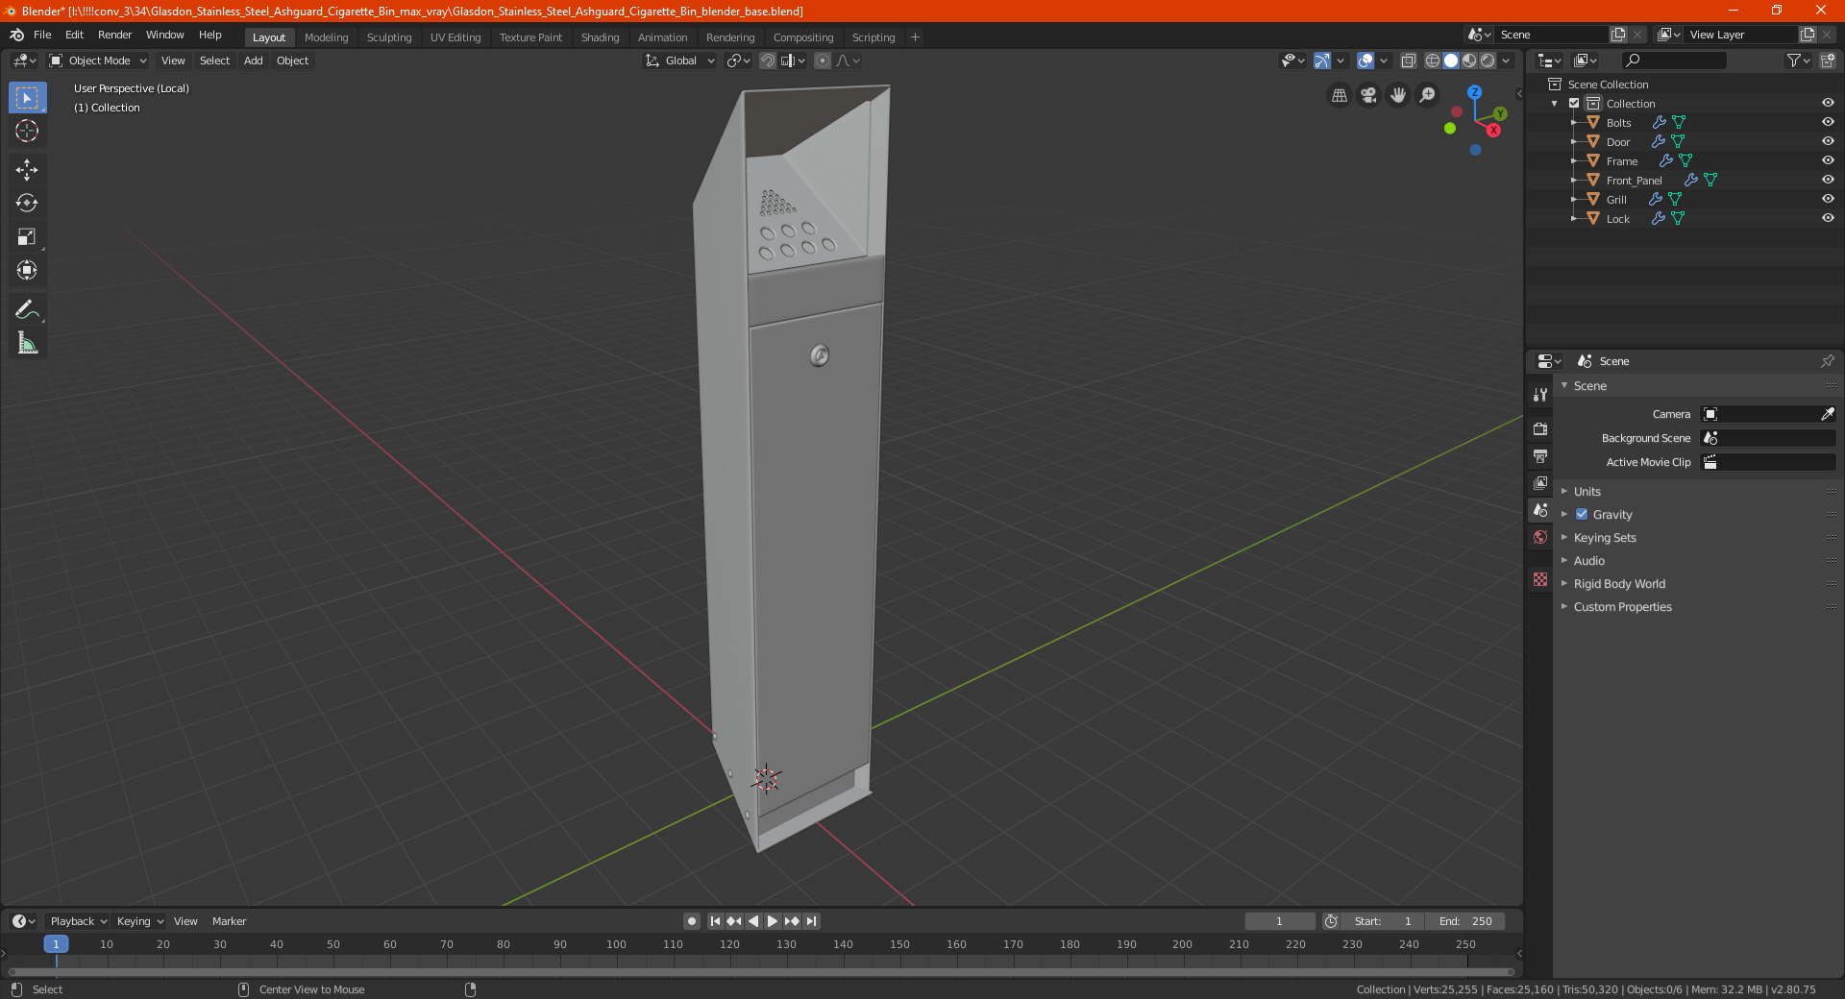1845x999 pixels.
Task: Open the Render properties tab
Action: (x=1540, y=428)
